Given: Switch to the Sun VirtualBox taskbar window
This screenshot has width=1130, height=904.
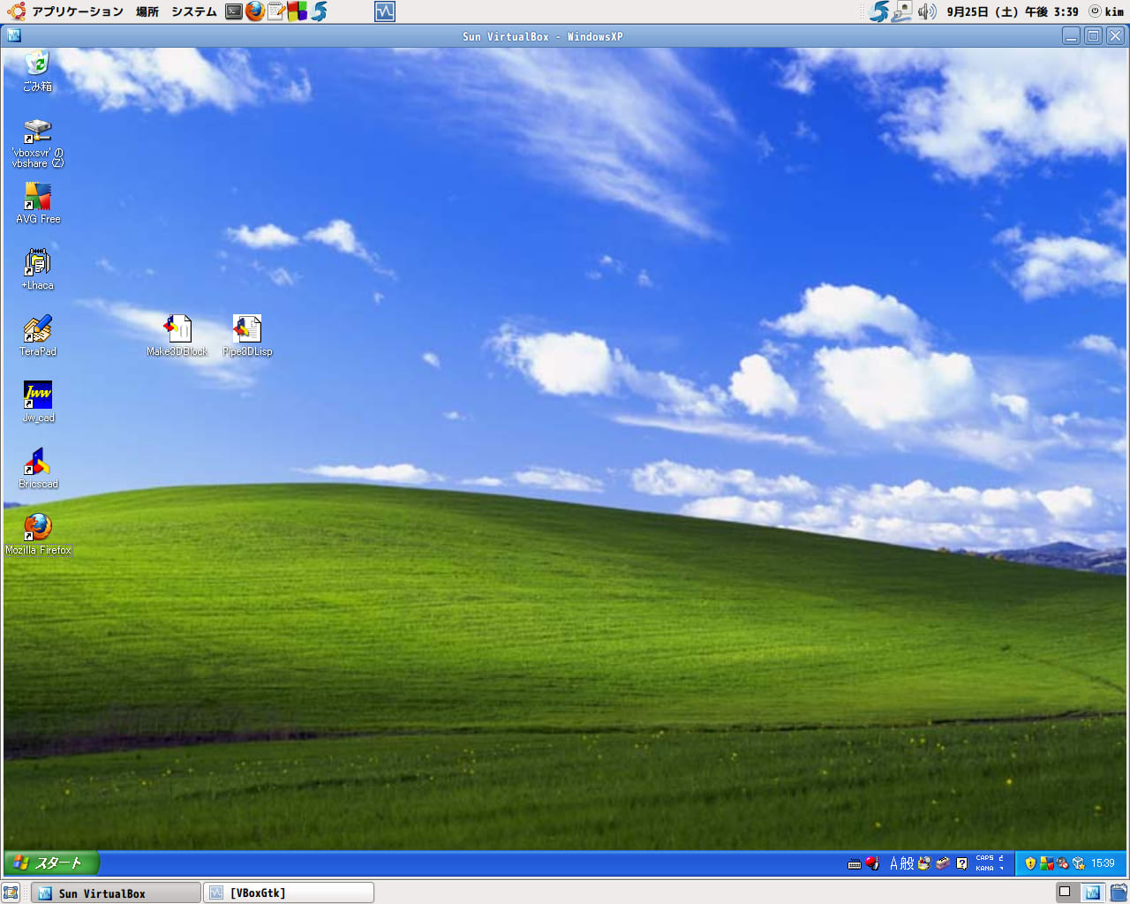Looking at the screenshot, I should (x=116, y=893).
